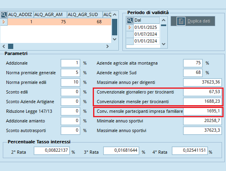Click the Sconto Aziende Artigiane field
The width and height of the screenshot is (226, 171).
click(x=70, y=102)
